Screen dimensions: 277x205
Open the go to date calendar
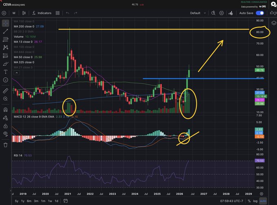[x=65, y=201]
